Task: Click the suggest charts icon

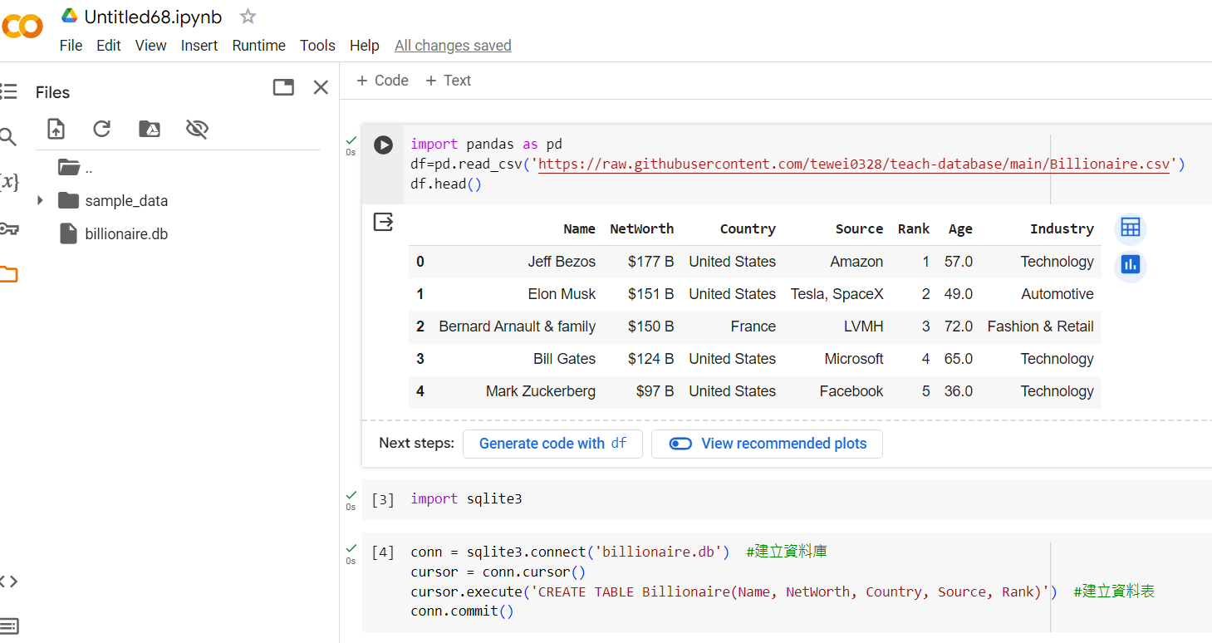Action: pos(1130,265)
